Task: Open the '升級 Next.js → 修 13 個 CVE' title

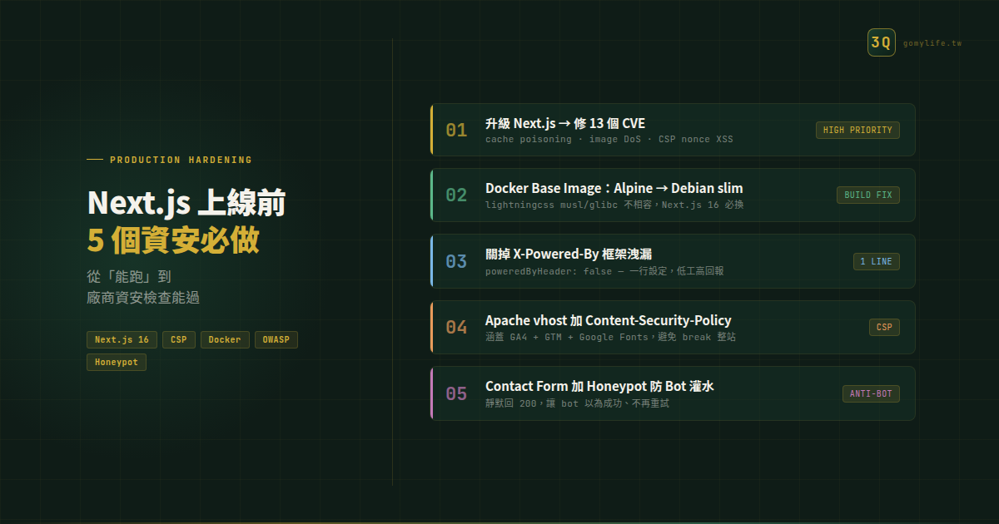Action: 565,123
